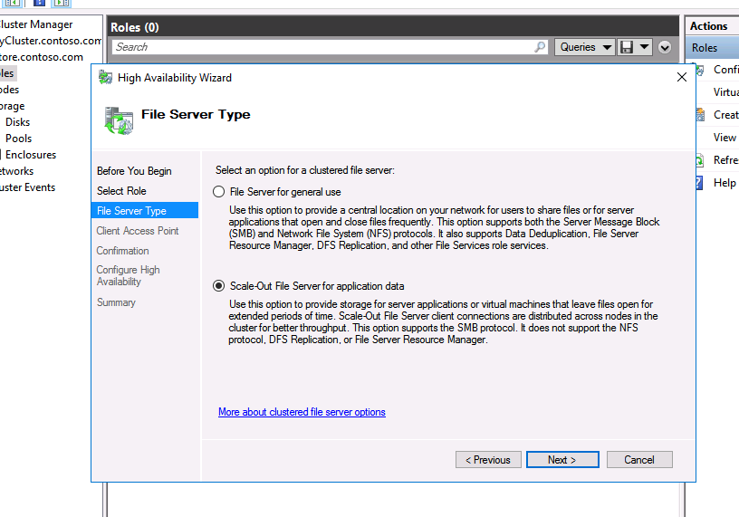Open More about clustered file server options

(x=302, y=412)
